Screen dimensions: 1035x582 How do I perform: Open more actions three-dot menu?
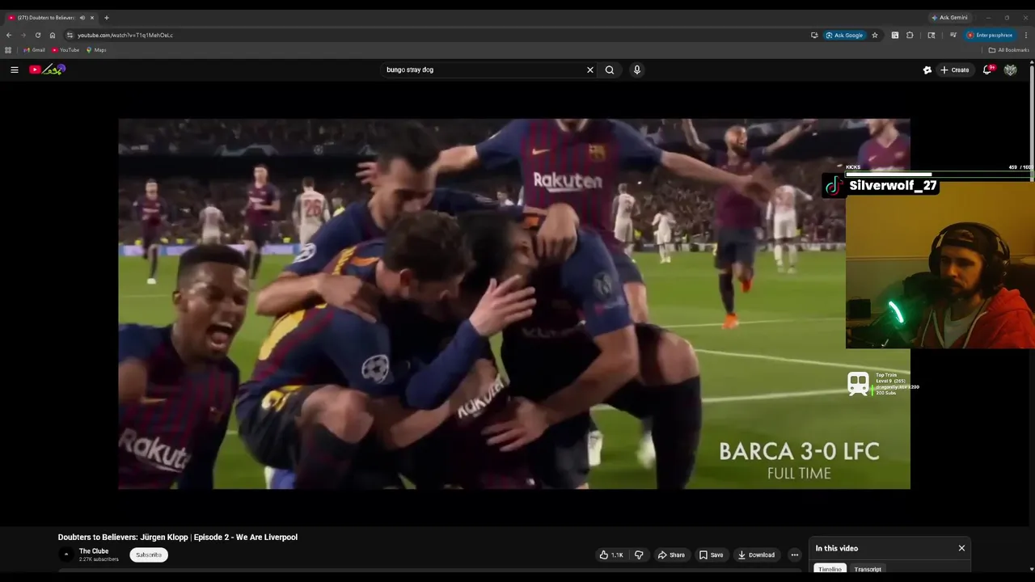(x=794, y=555)
